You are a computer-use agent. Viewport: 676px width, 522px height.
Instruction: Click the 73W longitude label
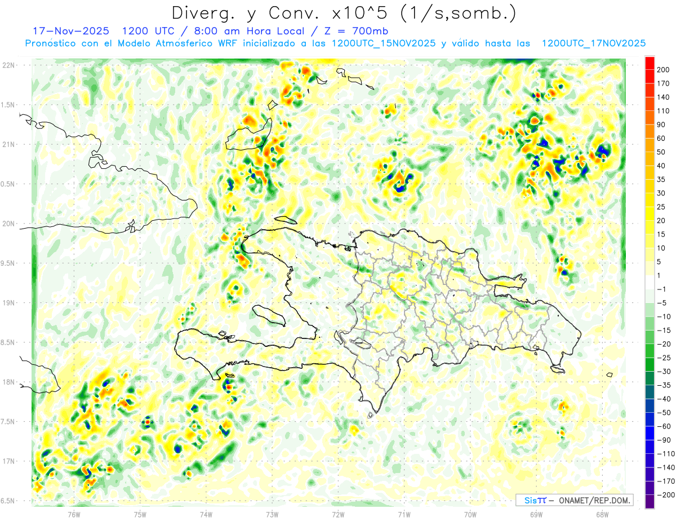click(x=272, y=514)
